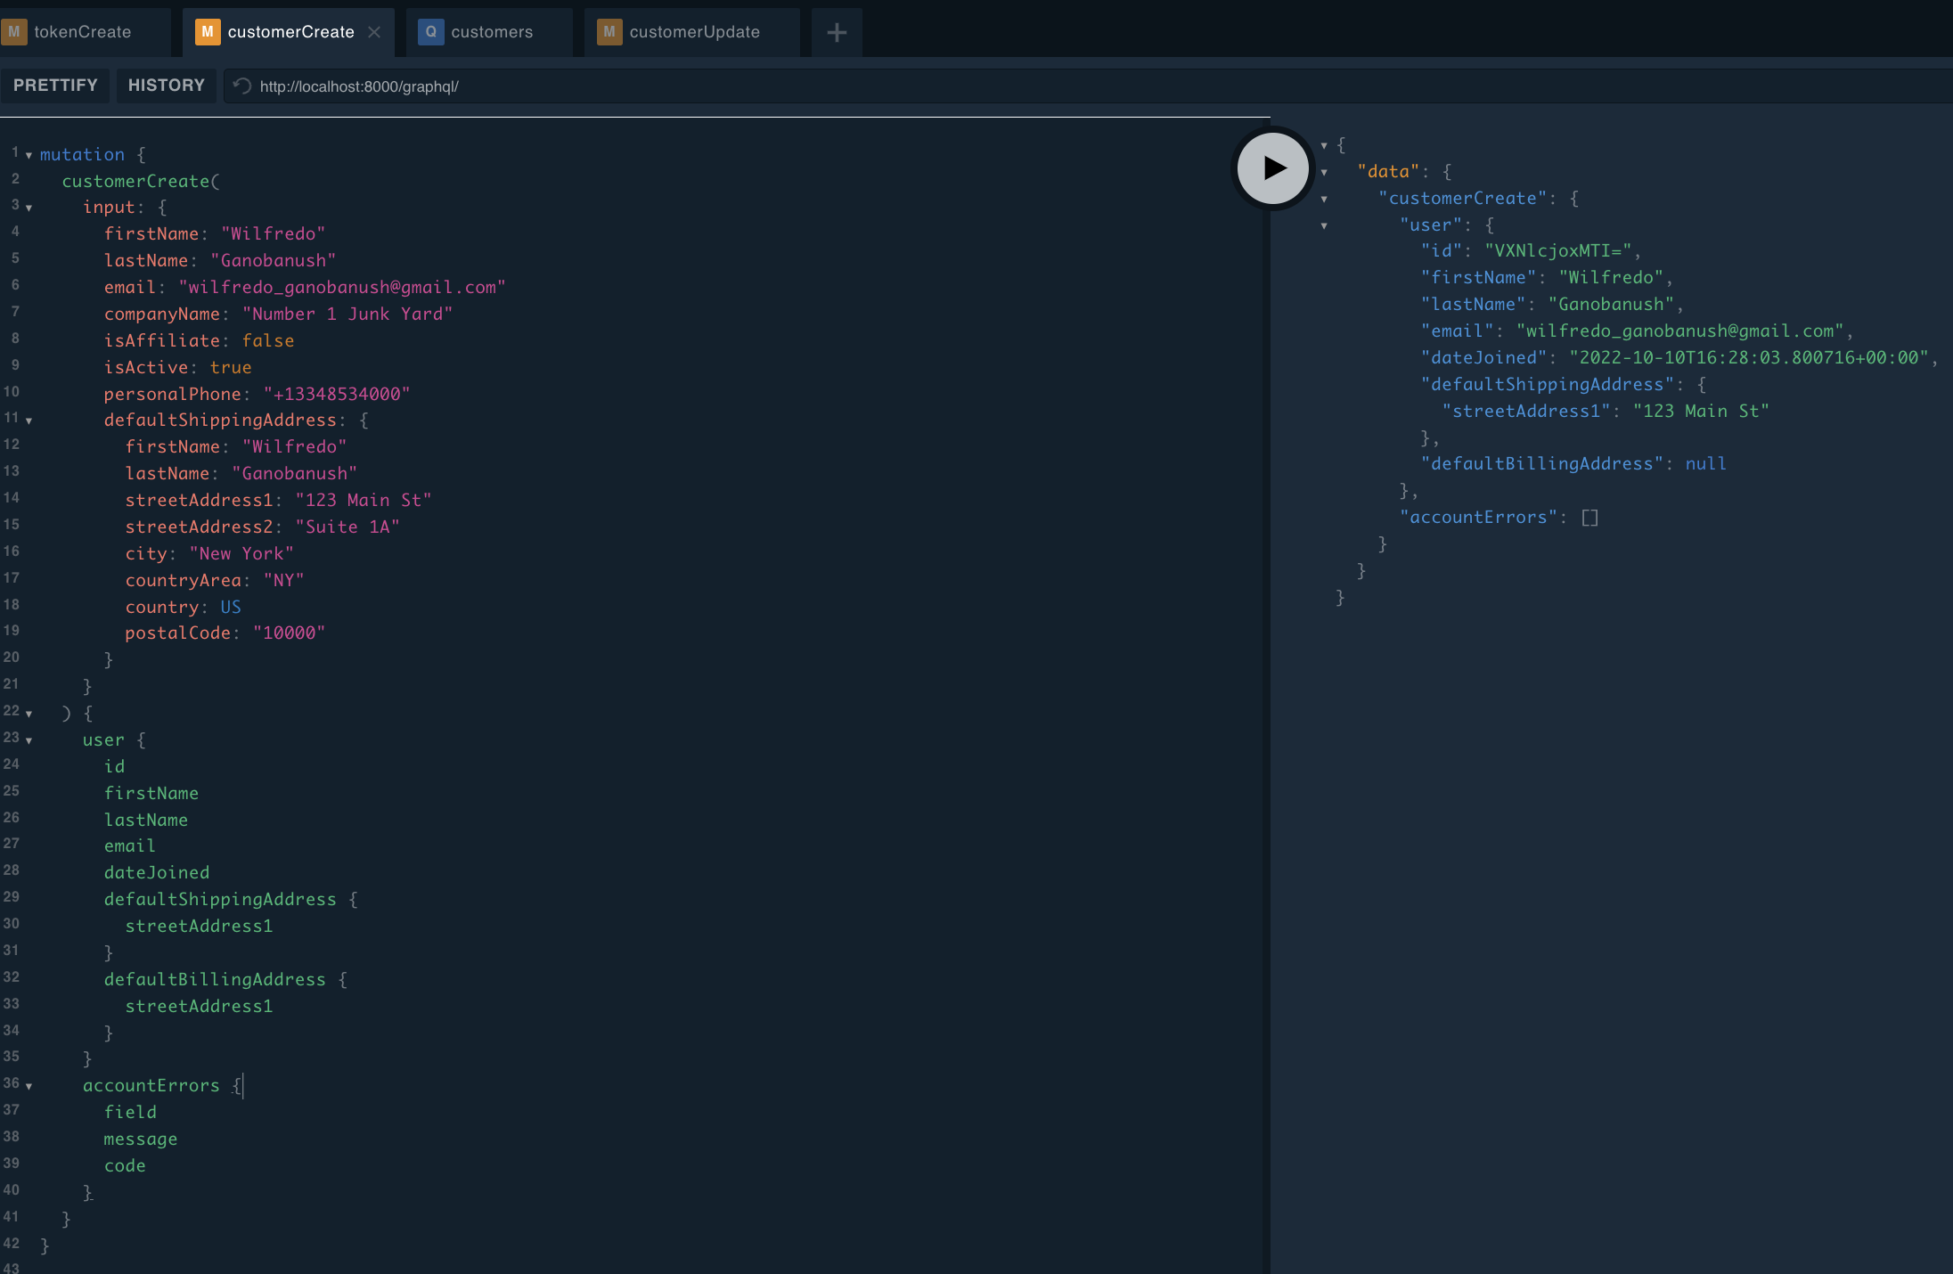Collapse the fold arrow at line 22
This screenshot has height=1274, width=1953.
pos(29,714)
